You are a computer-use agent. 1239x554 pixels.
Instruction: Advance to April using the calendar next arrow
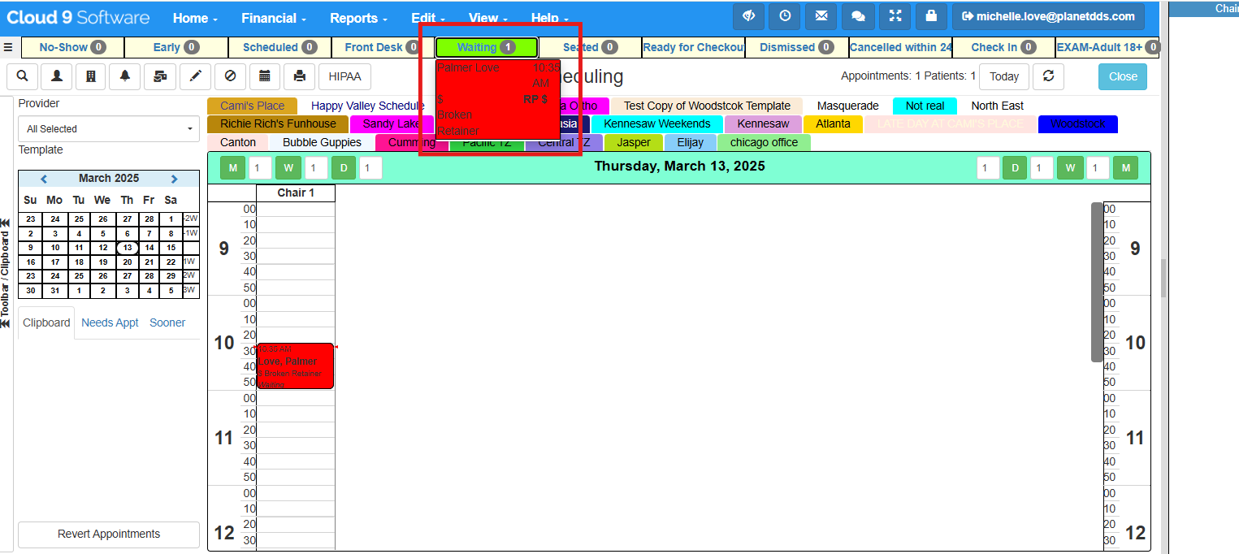click(174, 178)
